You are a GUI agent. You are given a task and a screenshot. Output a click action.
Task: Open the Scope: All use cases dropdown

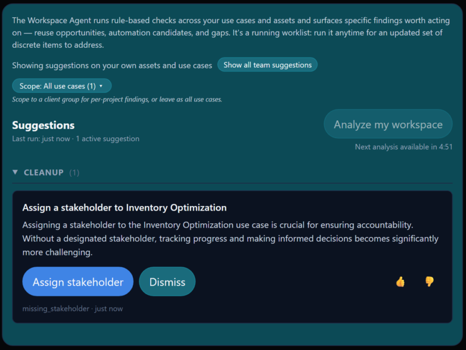coord(62,86)
